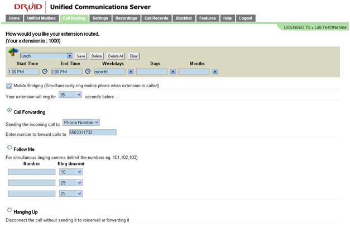Open the Start Time clock picker

pyautogui.click(x=45, y=72)
